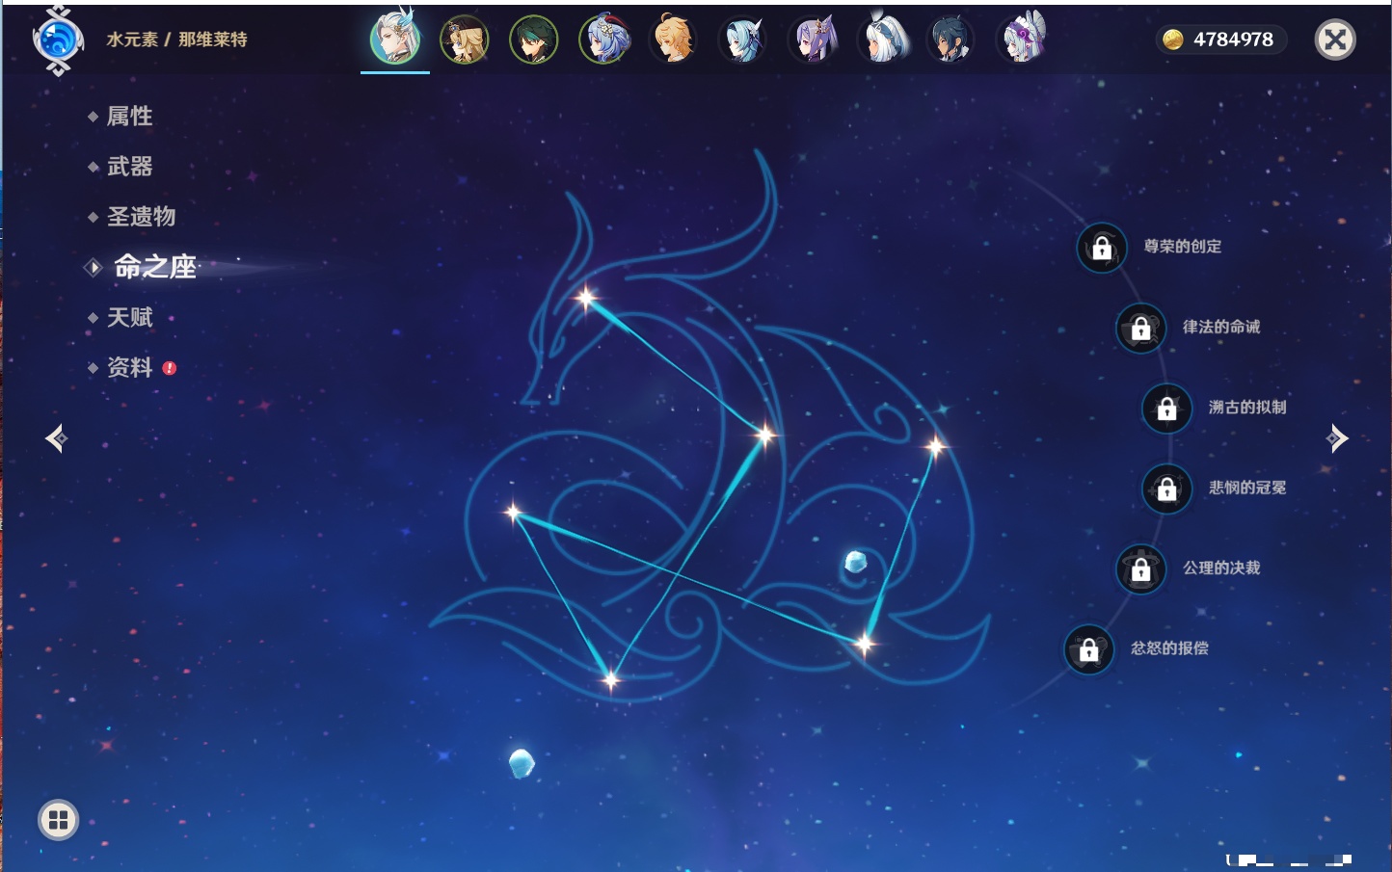Image resolution: width=1392 pixels, height=872 pixels.
Task: Select the blonde Traveler avatar
Action: (673, 40)
